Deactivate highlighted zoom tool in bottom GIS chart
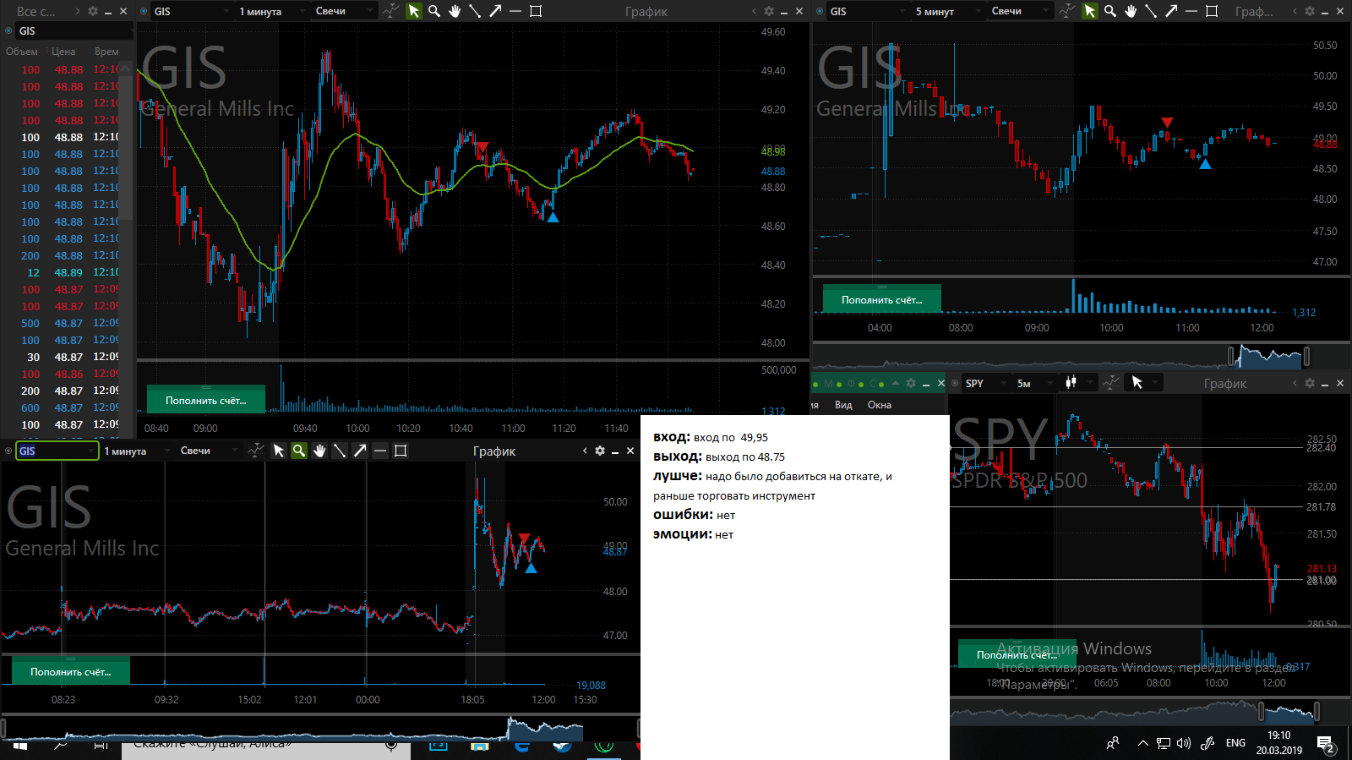This screenshot has width=1352, height=760. pyautogui.click(x=299, y=451)
